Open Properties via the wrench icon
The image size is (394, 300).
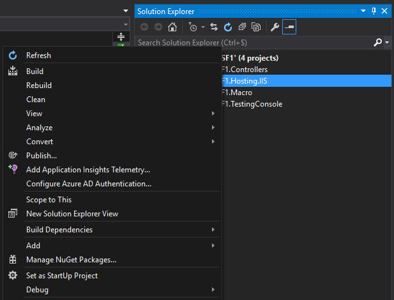tap(275, 27)
